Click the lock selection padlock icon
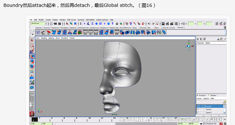235x125 pixels. [x=117, y=24]
